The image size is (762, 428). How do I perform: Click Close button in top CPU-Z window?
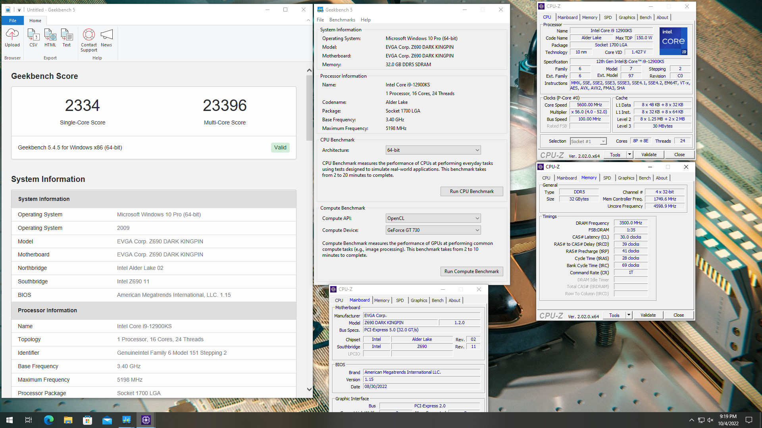[679, 155]
